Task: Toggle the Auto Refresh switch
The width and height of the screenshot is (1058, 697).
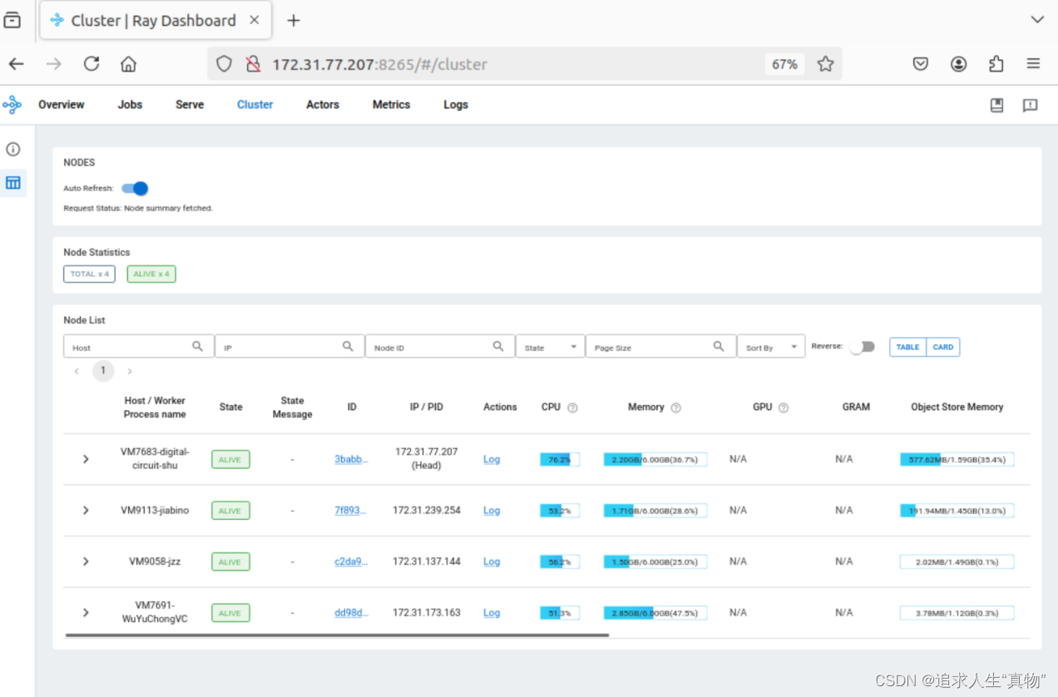Action: coord(135,189)
